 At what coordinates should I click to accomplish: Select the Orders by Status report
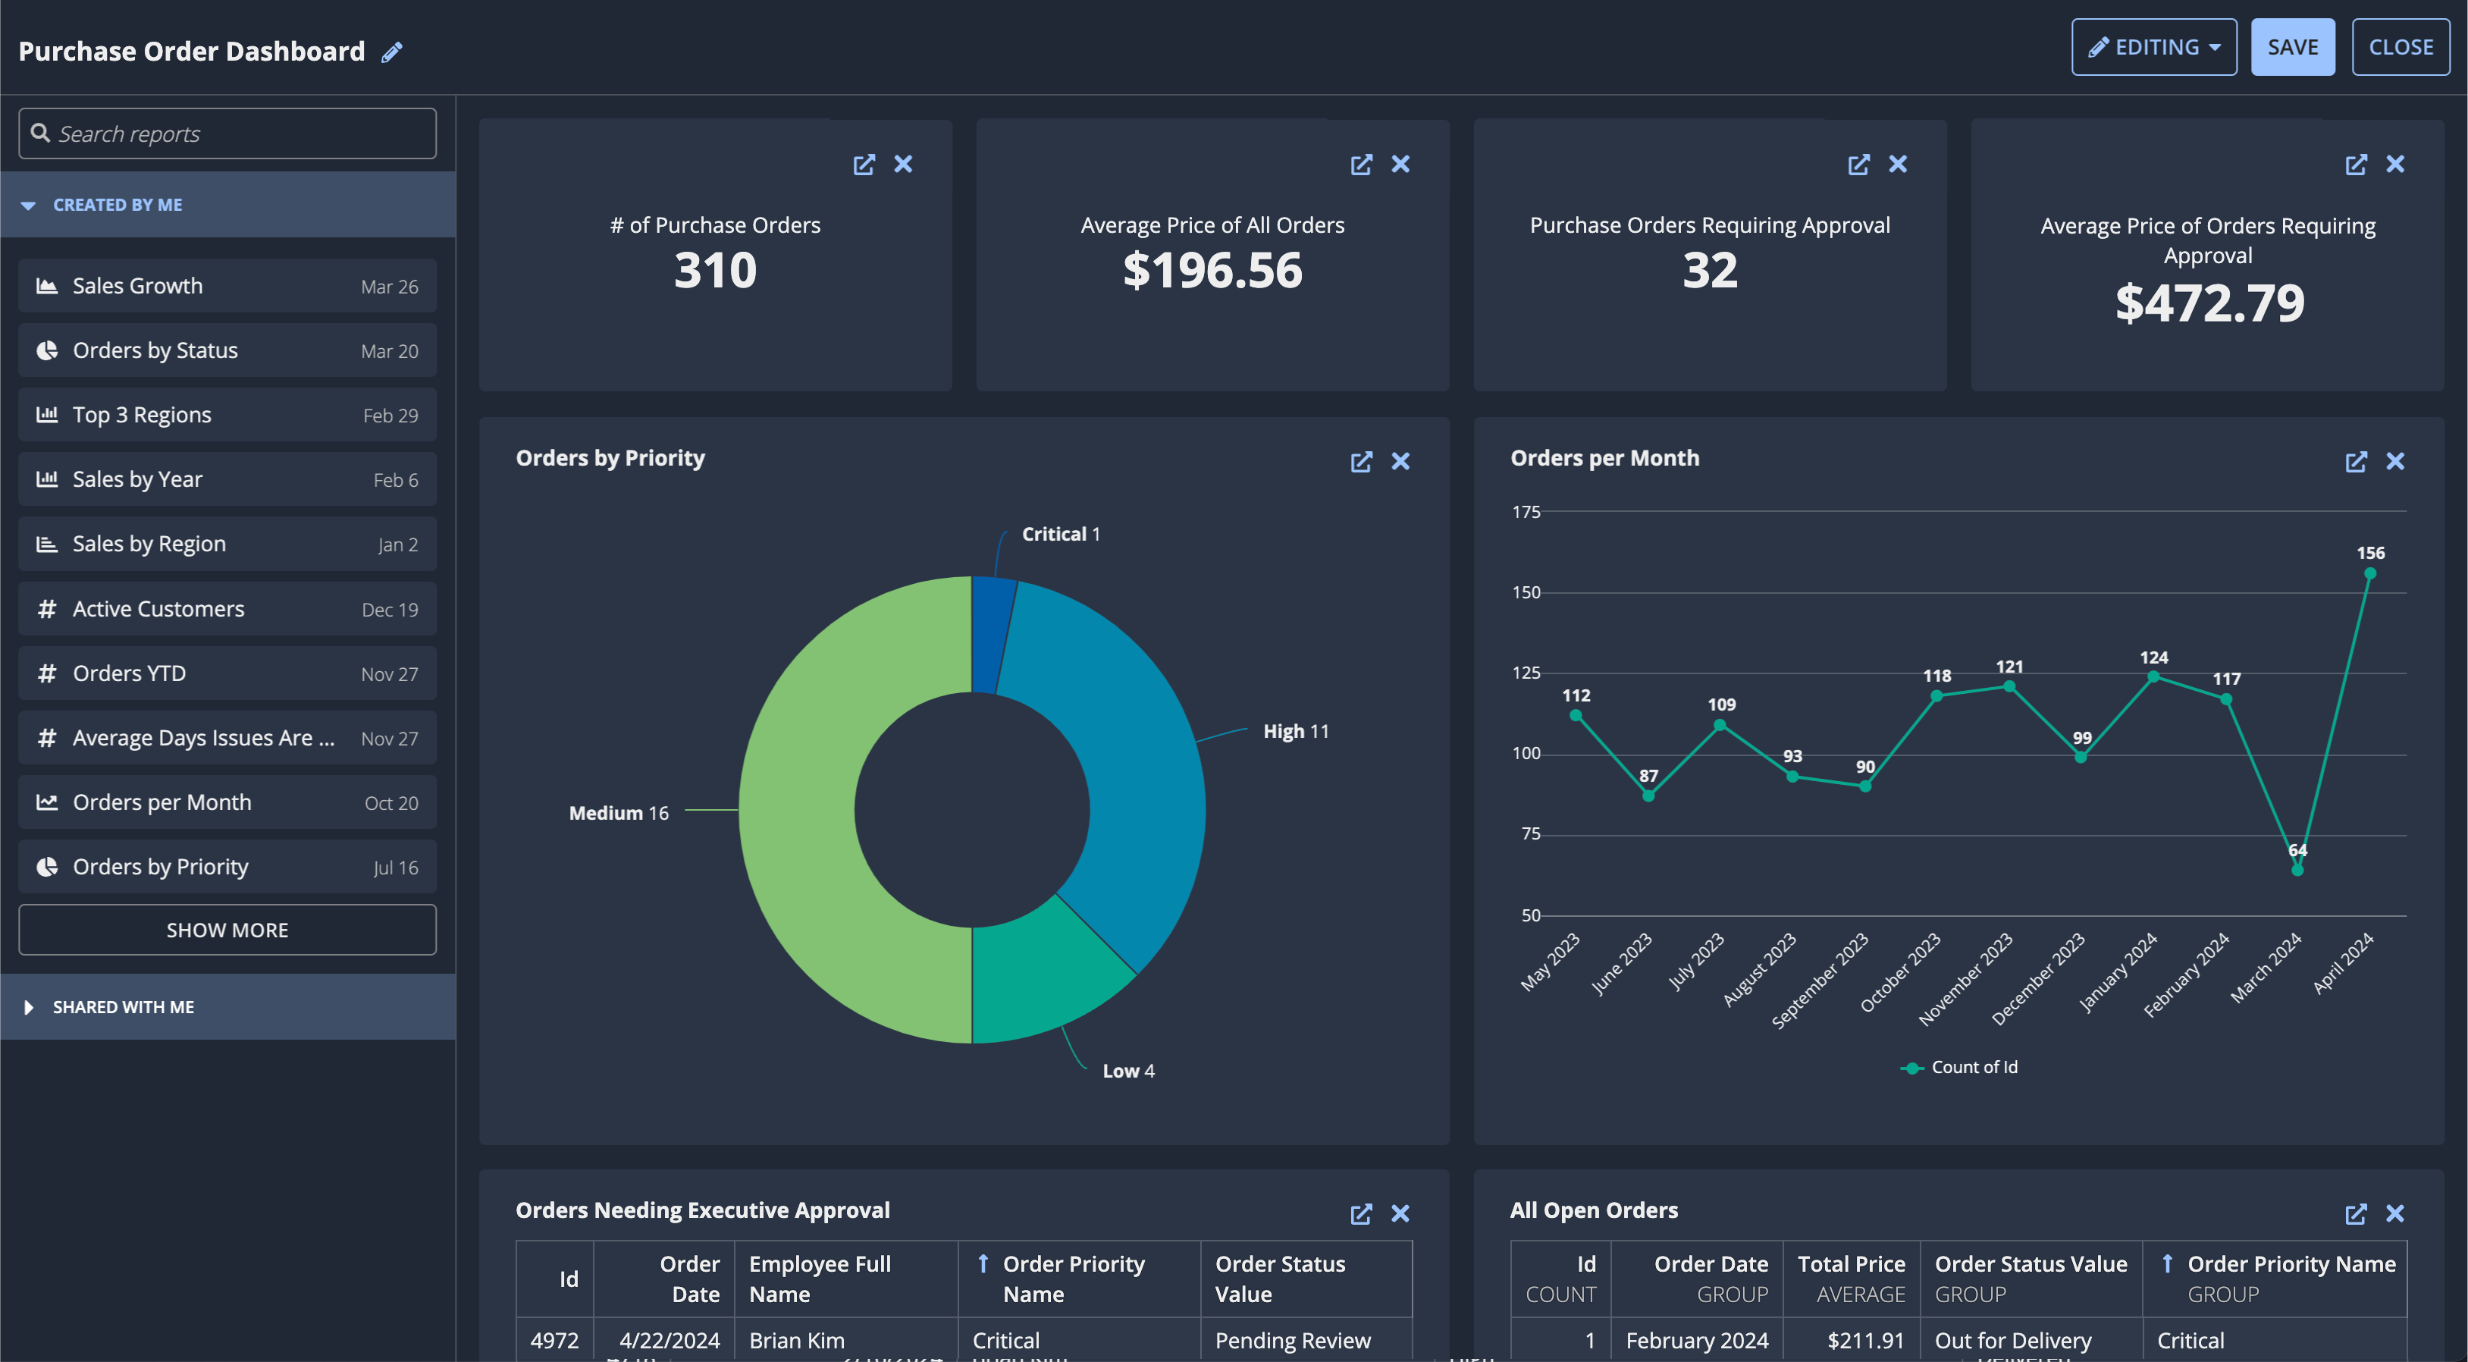click(x=228, y=350)
